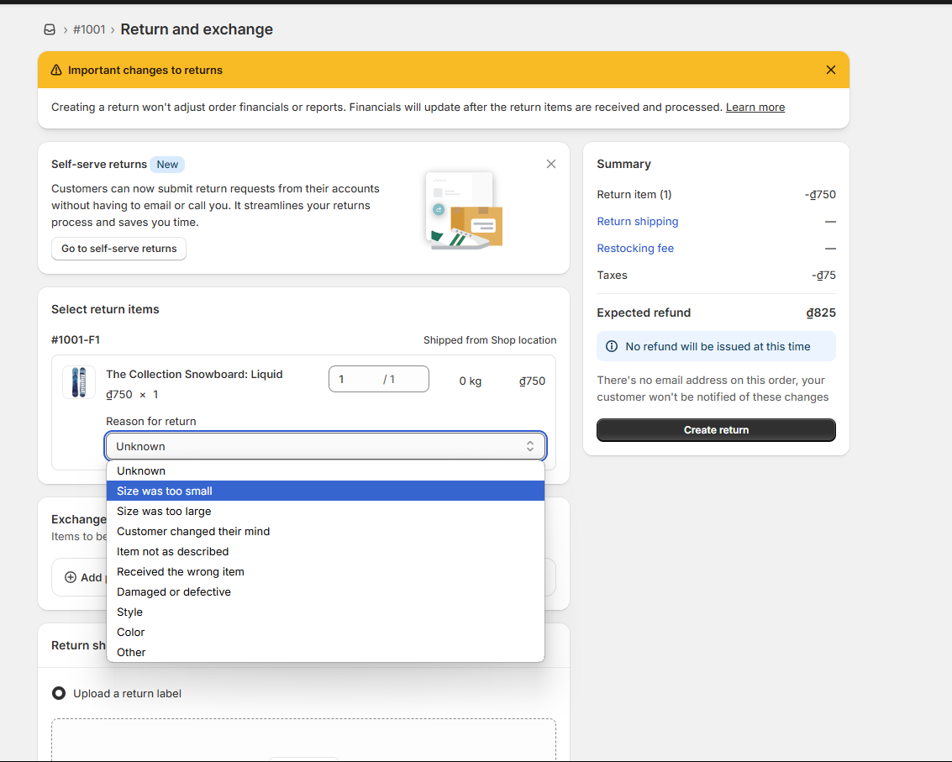This screenshot has width=952, height=762.
Task: Dismiss the Important changes to returns banner
Action: 830,70
